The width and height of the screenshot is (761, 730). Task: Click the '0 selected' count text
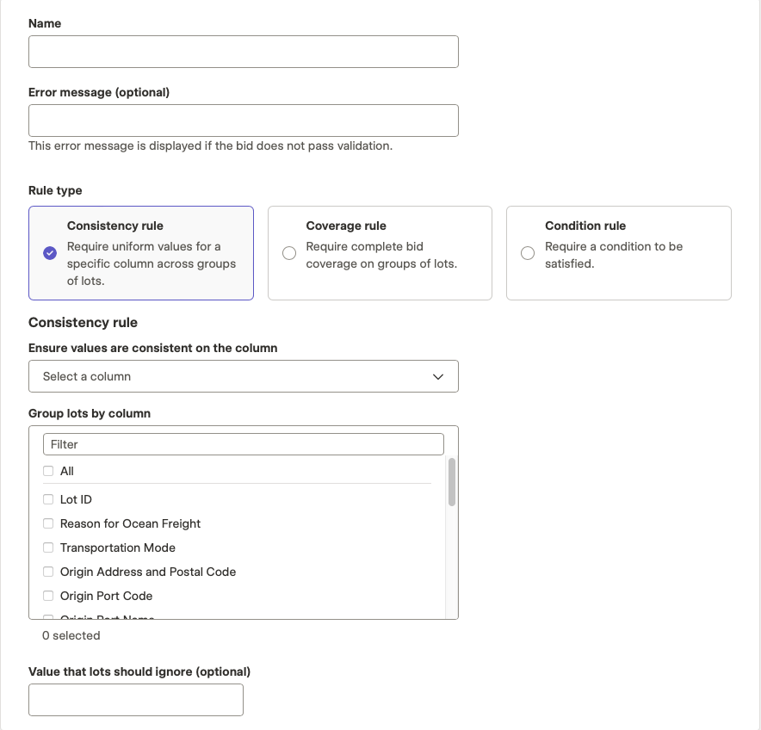point(71,635)
